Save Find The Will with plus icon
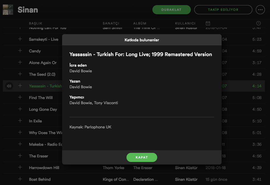 click(20, 98)
